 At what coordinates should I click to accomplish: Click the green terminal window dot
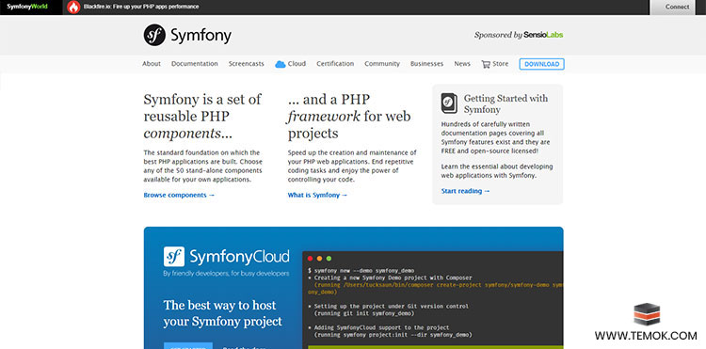(329, 259)
